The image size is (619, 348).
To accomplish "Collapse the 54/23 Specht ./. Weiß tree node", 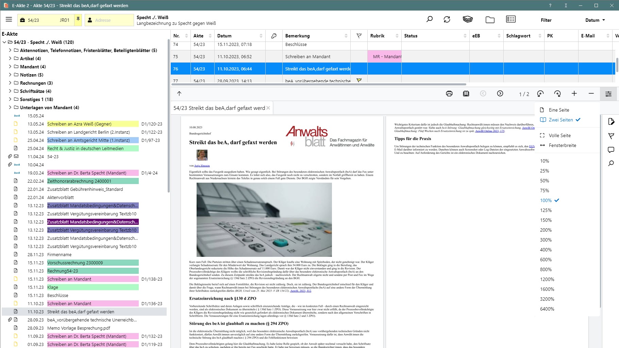I will tap(4, 42).
